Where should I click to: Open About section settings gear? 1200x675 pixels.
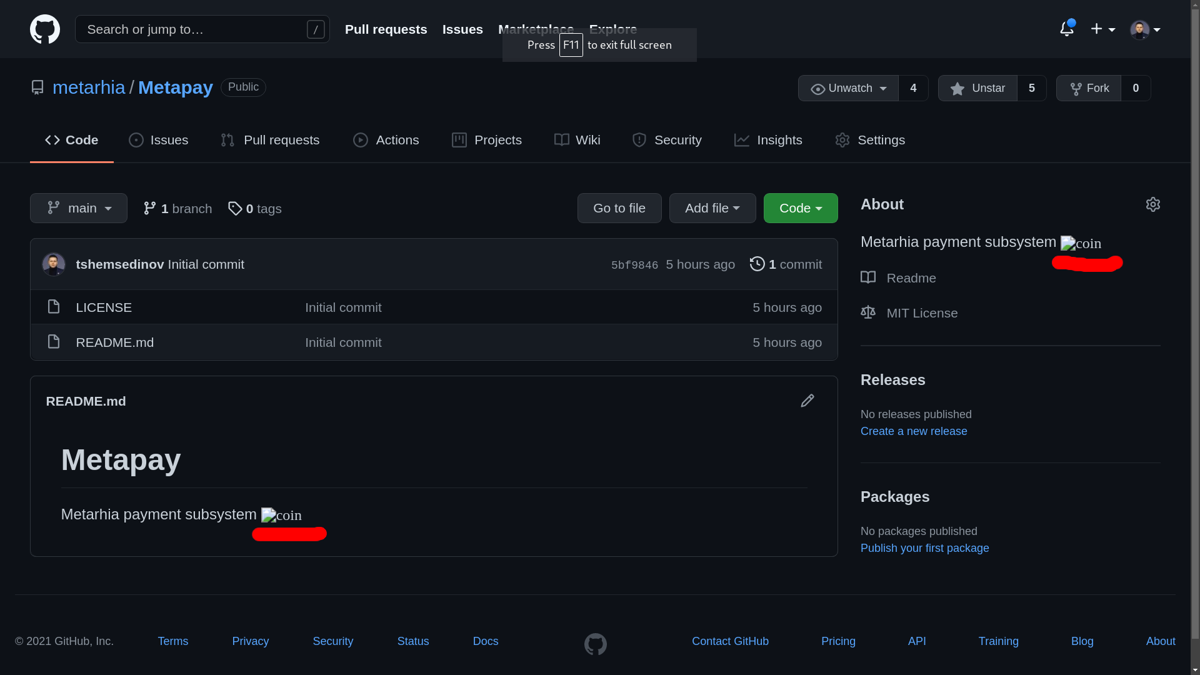coord(1153,204)
